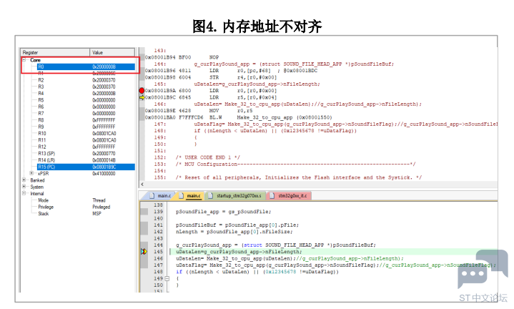Select the R2 register row
This screenshot has height=309, width=514.
pos(87,80)
